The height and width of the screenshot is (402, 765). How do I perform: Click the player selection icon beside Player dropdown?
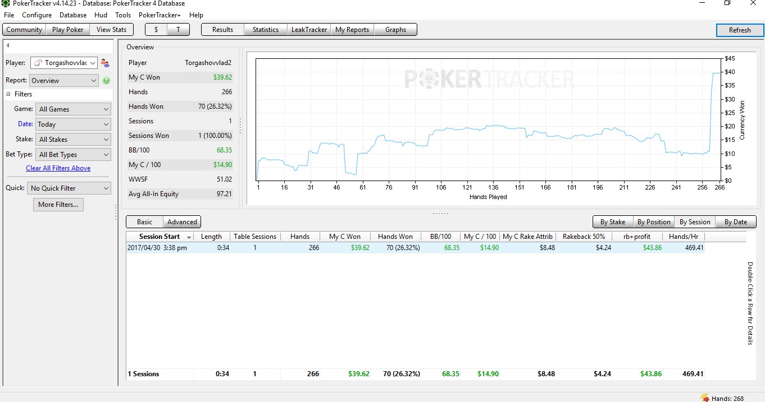[x=105, y=63]
